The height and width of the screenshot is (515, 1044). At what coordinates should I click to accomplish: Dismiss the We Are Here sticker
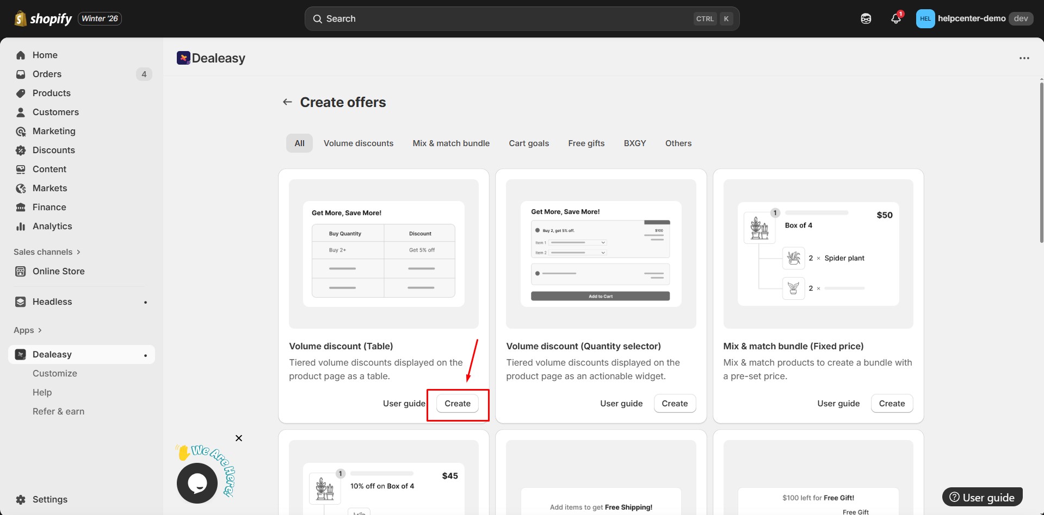(238, 437)
